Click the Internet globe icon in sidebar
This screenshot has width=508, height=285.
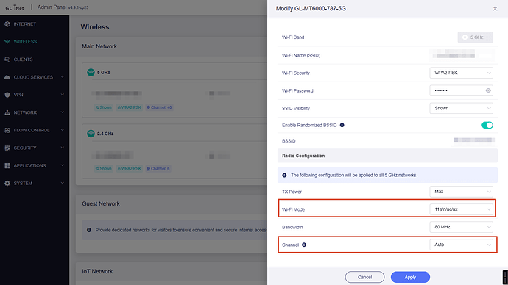coord(7,24)
